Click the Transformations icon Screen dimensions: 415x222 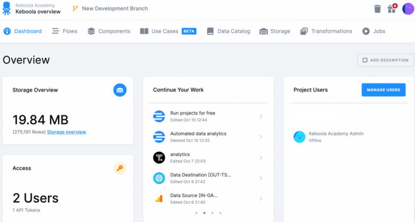click(304, 31)
